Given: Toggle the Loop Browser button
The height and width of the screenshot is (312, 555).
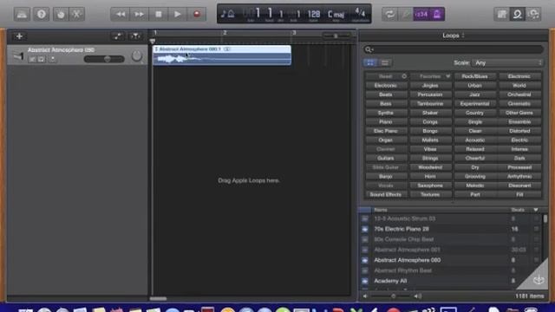Looking at the screenshot, I should pos(518,14).
